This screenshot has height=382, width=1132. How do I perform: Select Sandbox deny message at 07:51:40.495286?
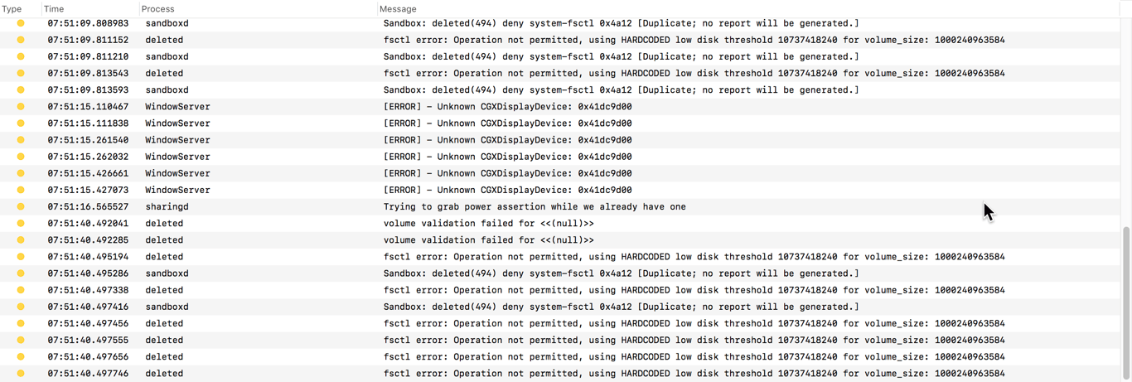click(622, 273)
